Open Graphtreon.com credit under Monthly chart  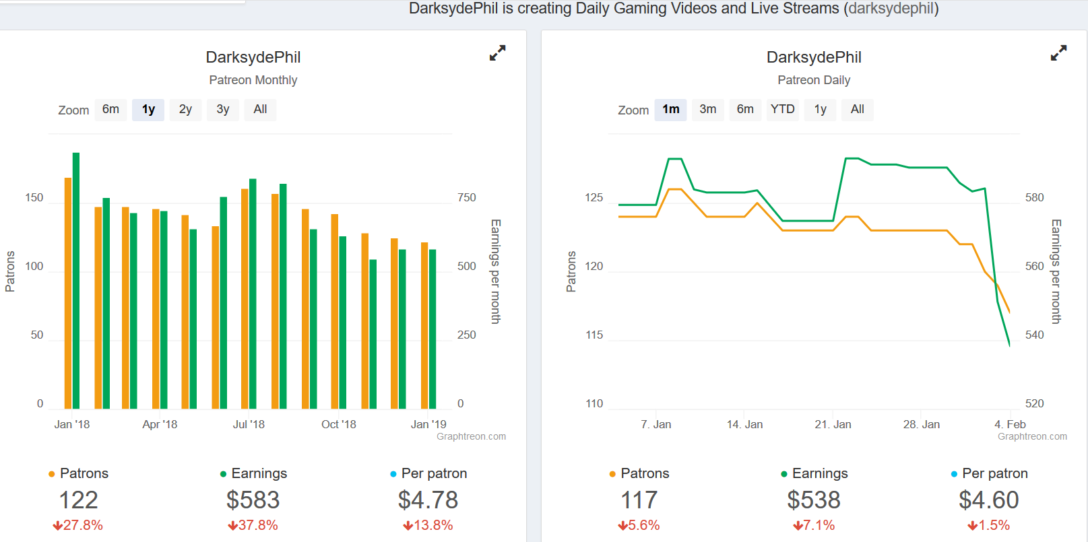[x=471, y=436]
